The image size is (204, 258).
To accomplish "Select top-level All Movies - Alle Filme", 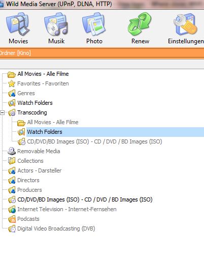I will (x=43, y=74).
